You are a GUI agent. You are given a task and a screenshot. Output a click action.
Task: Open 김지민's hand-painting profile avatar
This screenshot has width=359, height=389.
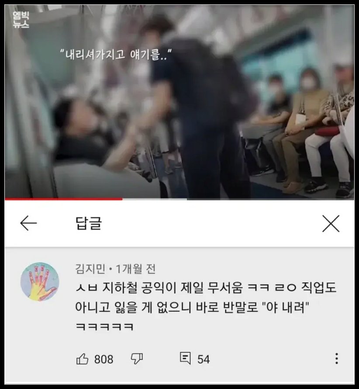[40, 281]
